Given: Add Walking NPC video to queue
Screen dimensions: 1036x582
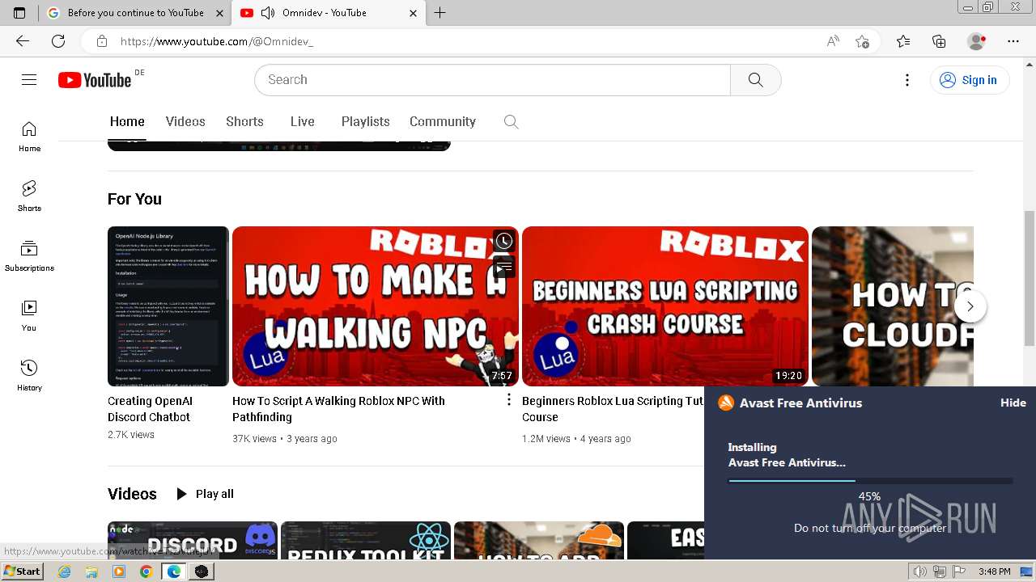Looking at the screenshot, I should (504, 266).
